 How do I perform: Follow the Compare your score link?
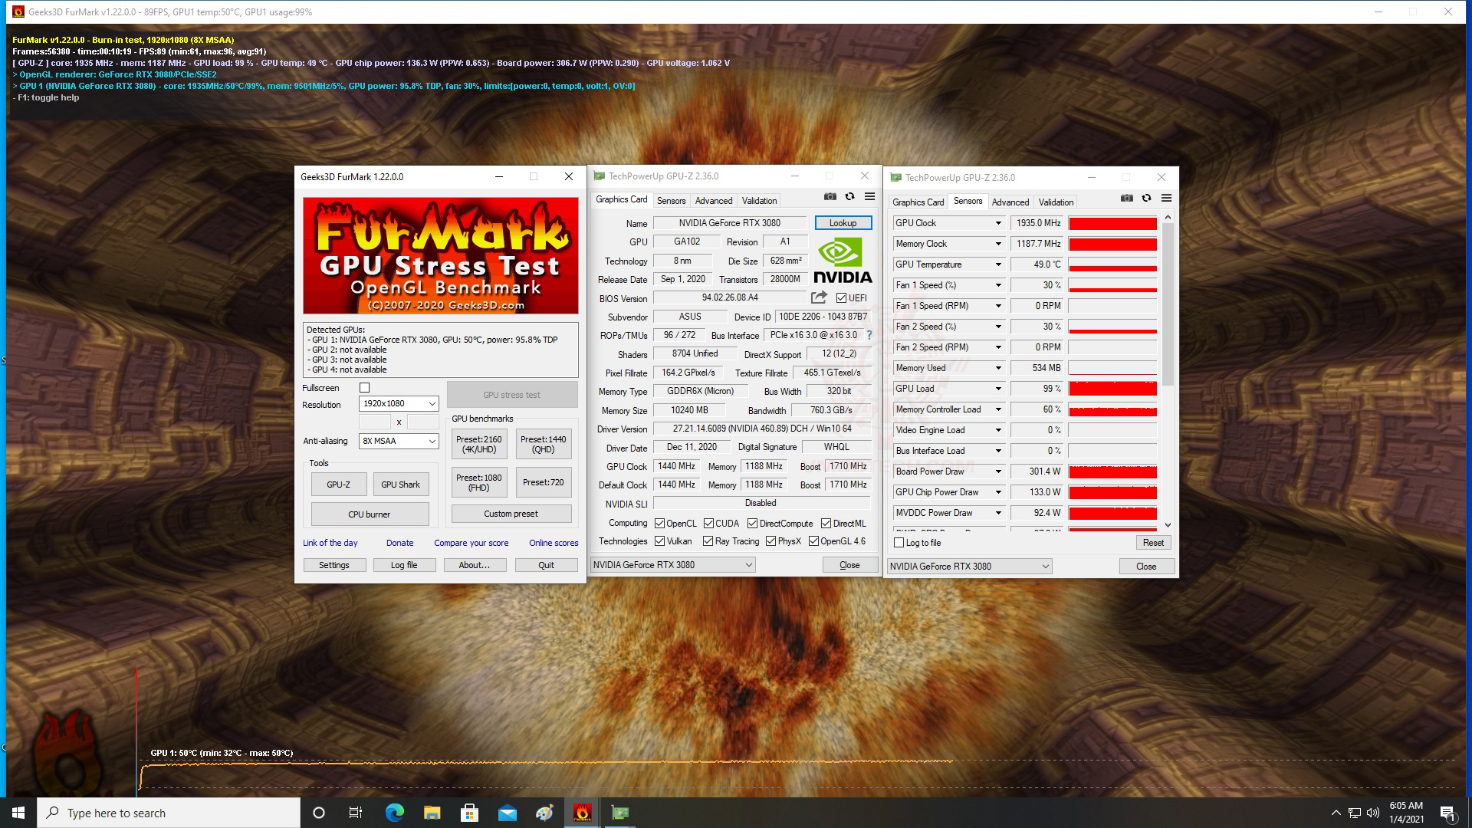click(x=471, y=543)
